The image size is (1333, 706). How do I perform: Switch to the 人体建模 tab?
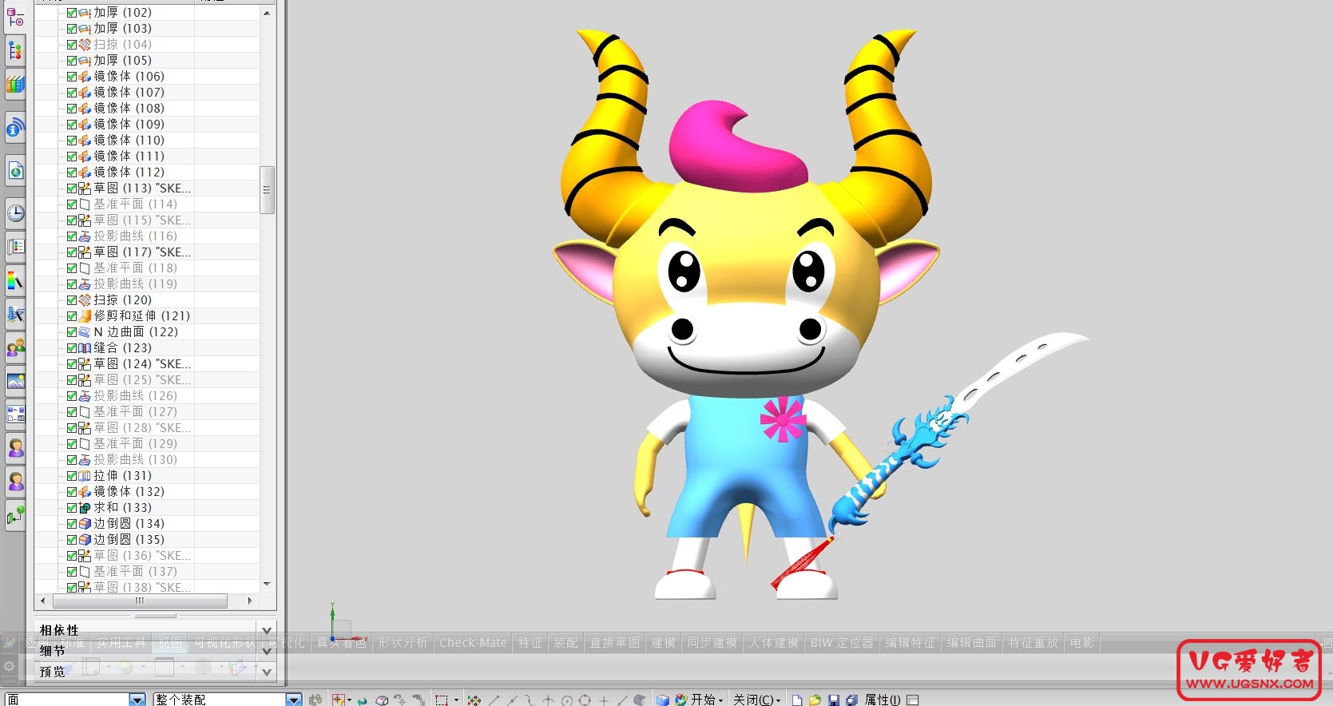click(x=774, y=643)
